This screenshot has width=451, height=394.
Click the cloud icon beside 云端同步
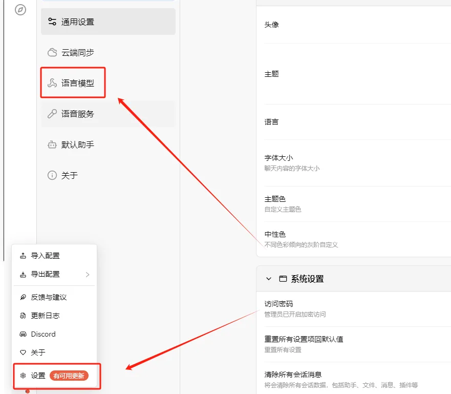(x=52, y=52)
